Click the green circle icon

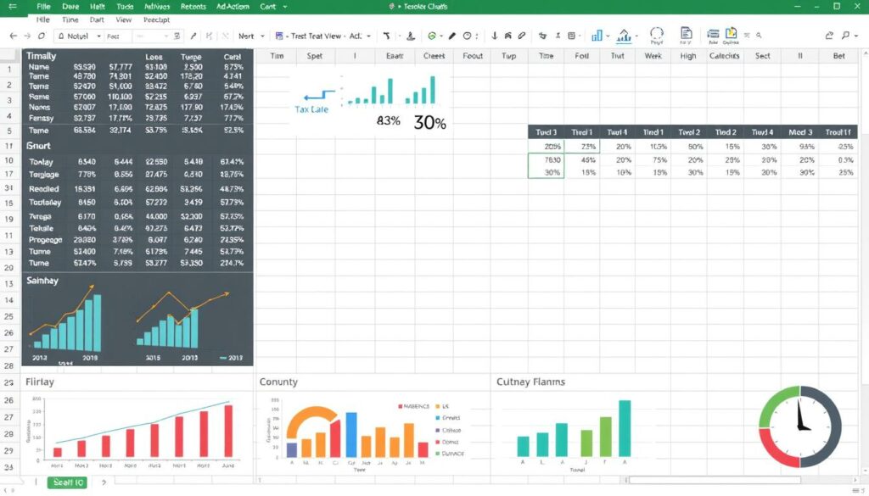(x=432, y=36)
